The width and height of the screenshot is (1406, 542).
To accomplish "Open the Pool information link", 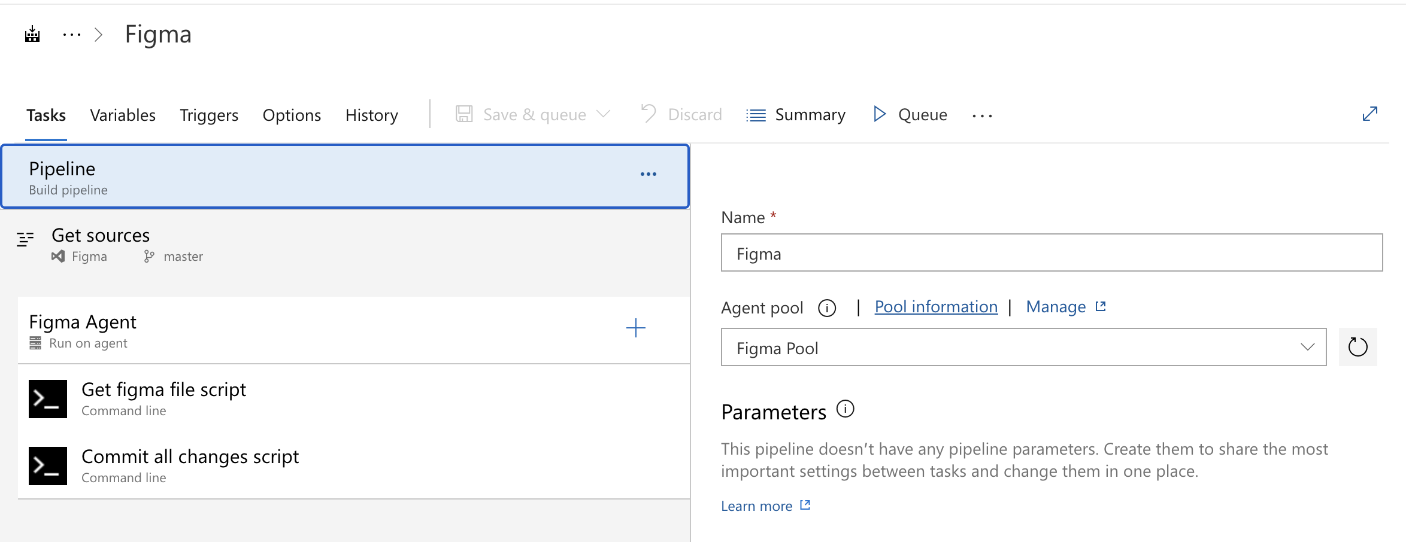I will coord(936,307).
